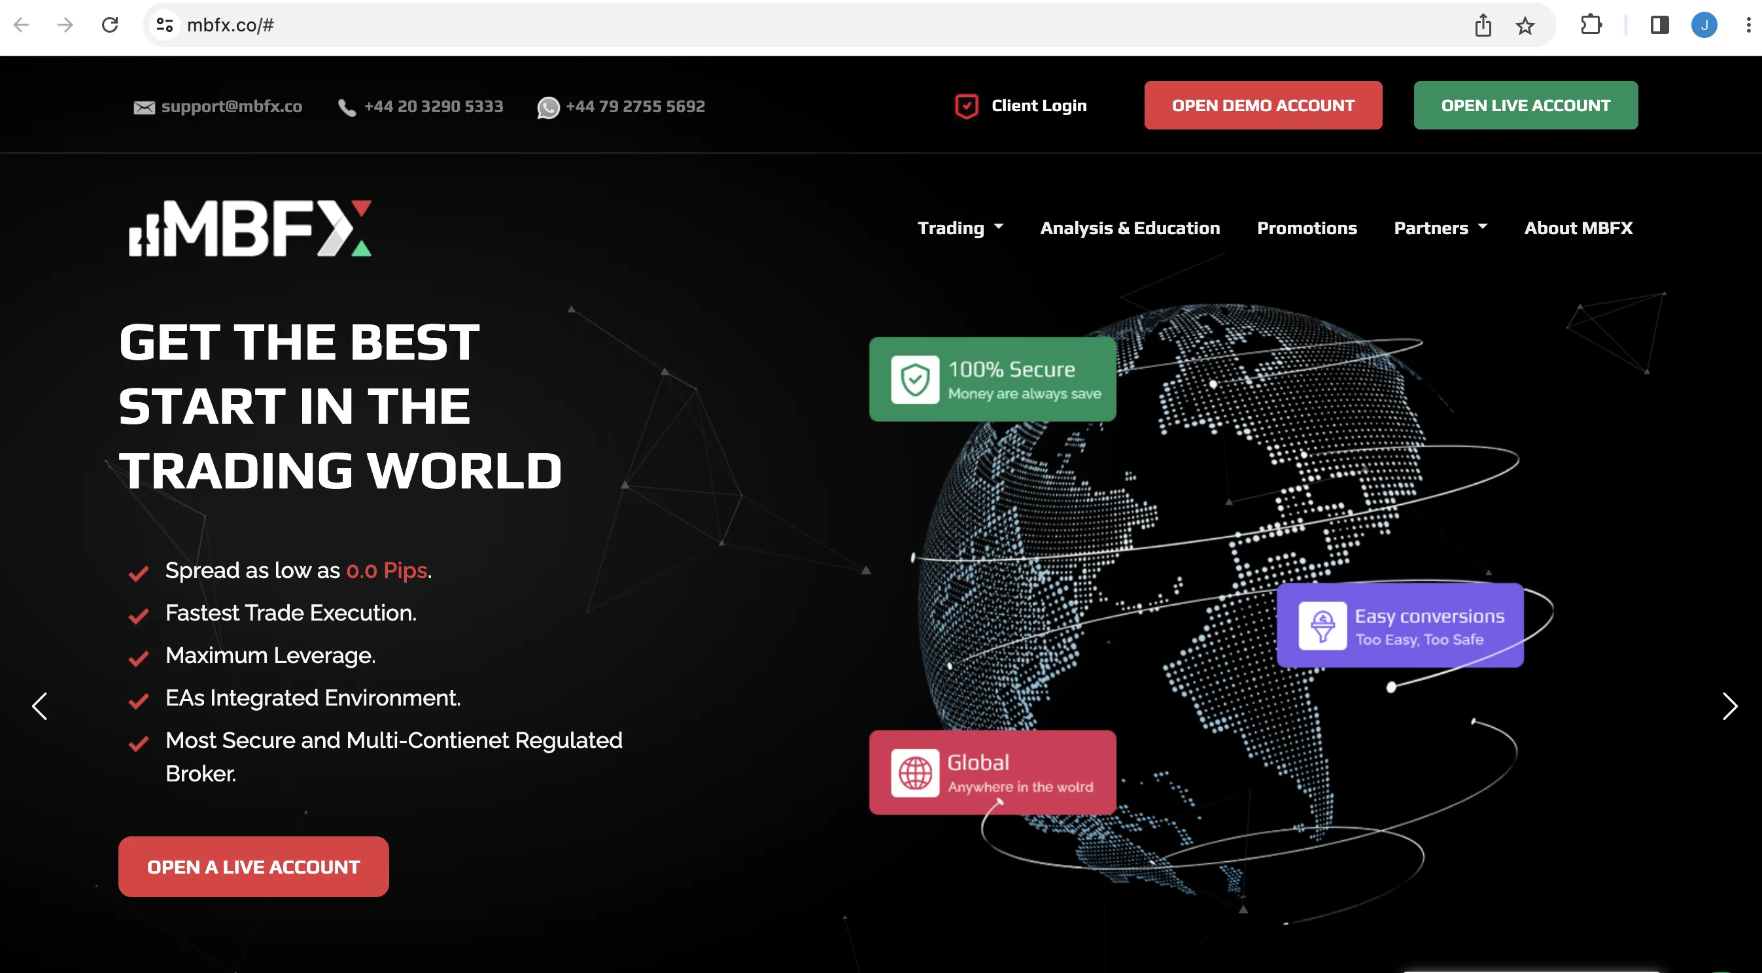This screenshot has width=1762, height=973.
Task: Expand the Partners dropdown menu
Action: 1440,228
